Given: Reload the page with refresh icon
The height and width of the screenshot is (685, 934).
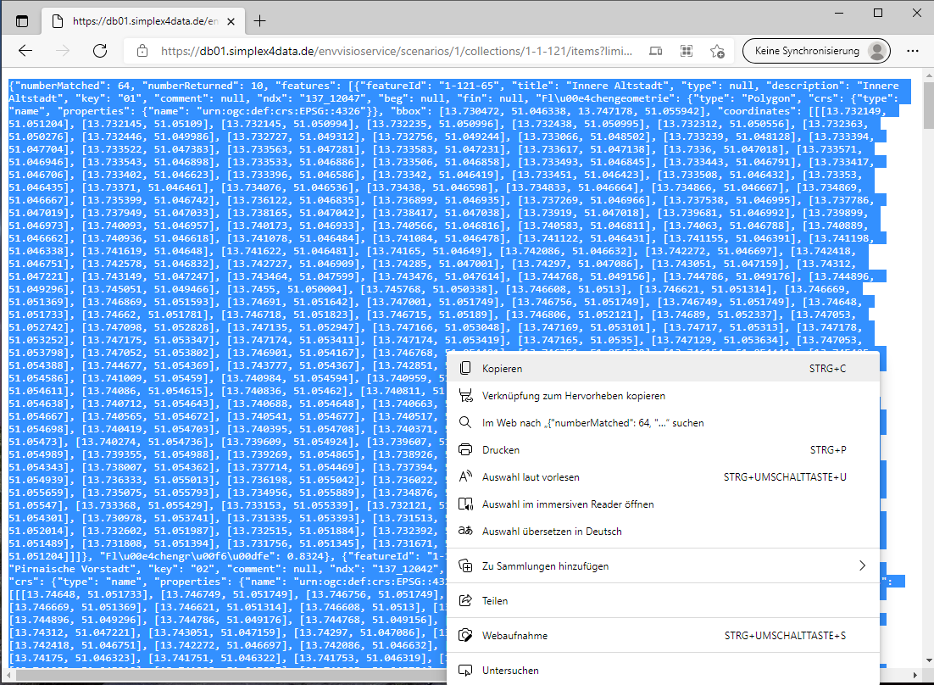Looking at the screenshot, I should (100, 51).
